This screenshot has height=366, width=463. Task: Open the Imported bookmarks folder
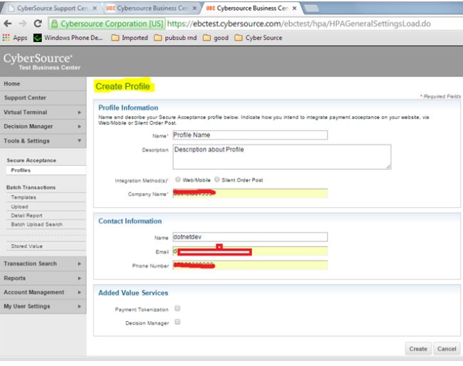pyautogui.click(x=130, y=38)
